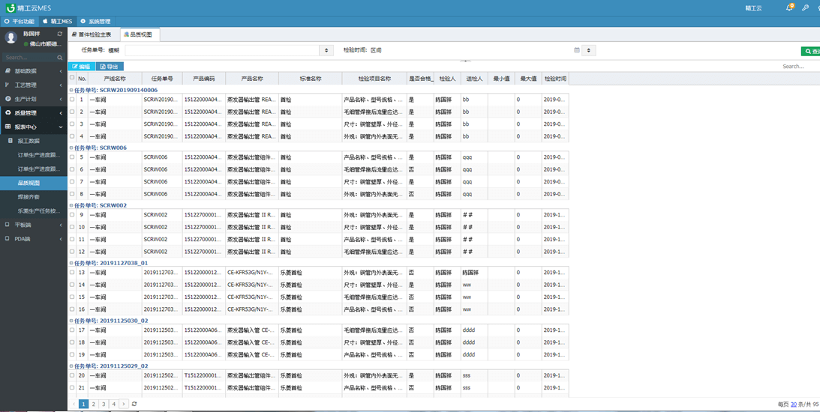Click the calendar icon for 检验时间
820x412 pixels.
coord(577,50)
